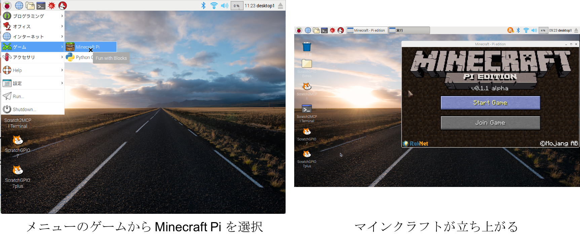The width and height of the screenshot is (580, 242).
Task: Launch Minecraft Pi from the games submenu
Action: click(x=91, y=47)
